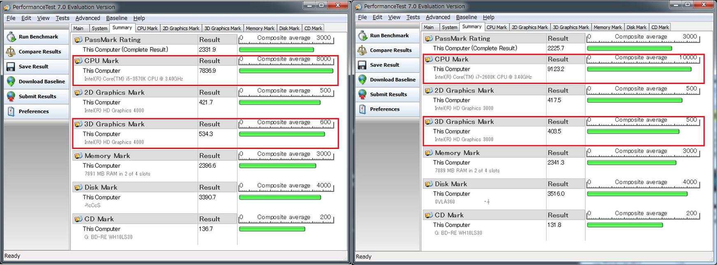717x265 pixels.
Task: Click Memory Mark result 2341.3
Action: (556, 163)
